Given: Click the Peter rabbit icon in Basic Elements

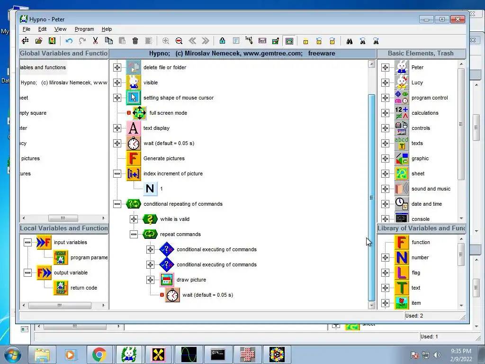Looking at the screenshot, I should point(402,67).
